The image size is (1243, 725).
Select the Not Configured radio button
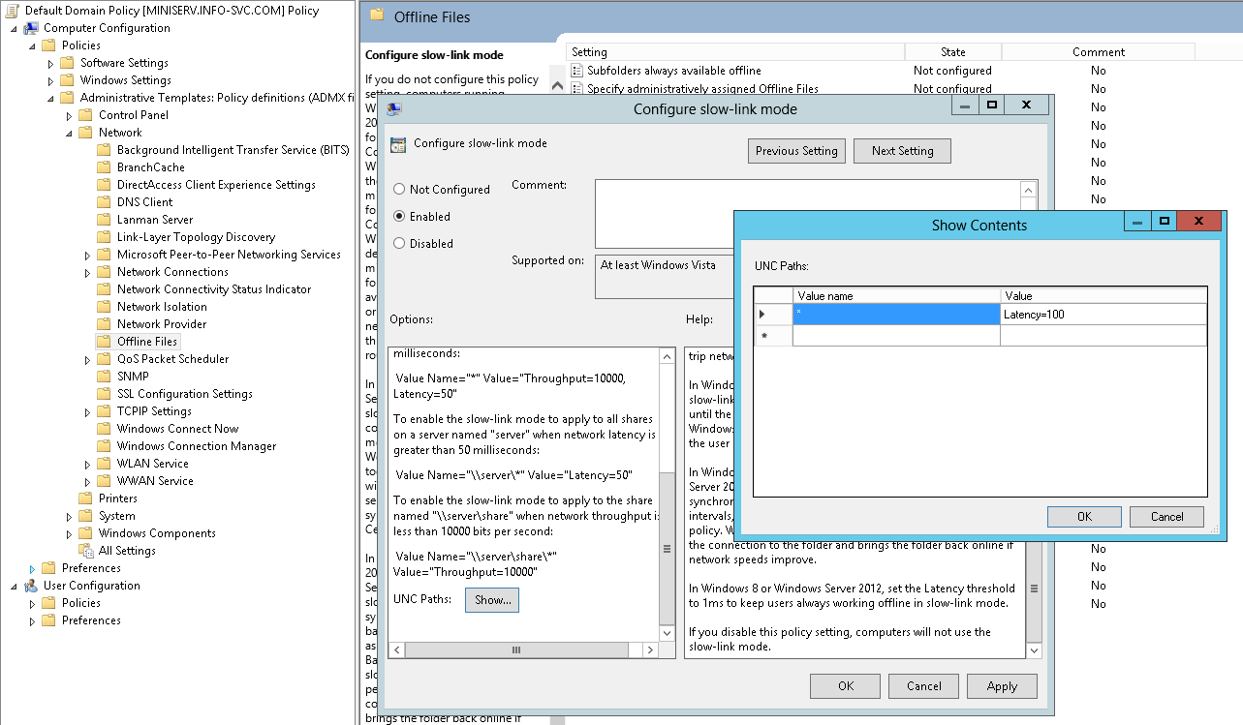pyautogui.click(x=399, y=190)
